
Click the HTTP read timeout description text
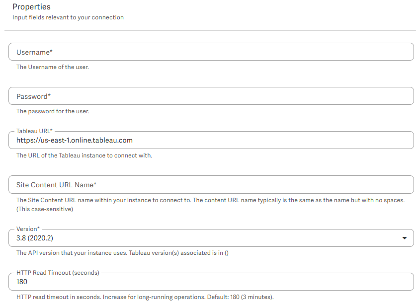point(145,297)
